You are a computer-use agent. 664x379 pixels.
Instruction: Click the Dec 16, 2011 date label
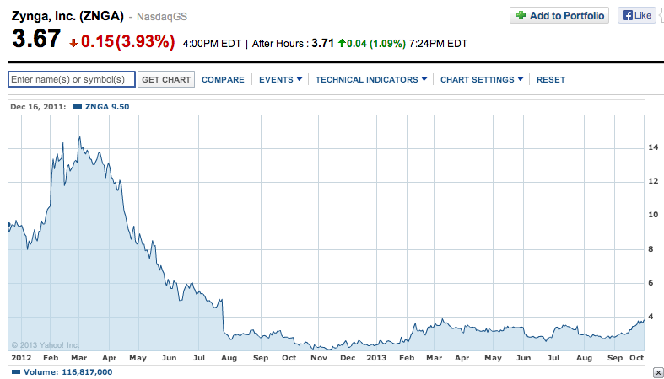point(38,107)
